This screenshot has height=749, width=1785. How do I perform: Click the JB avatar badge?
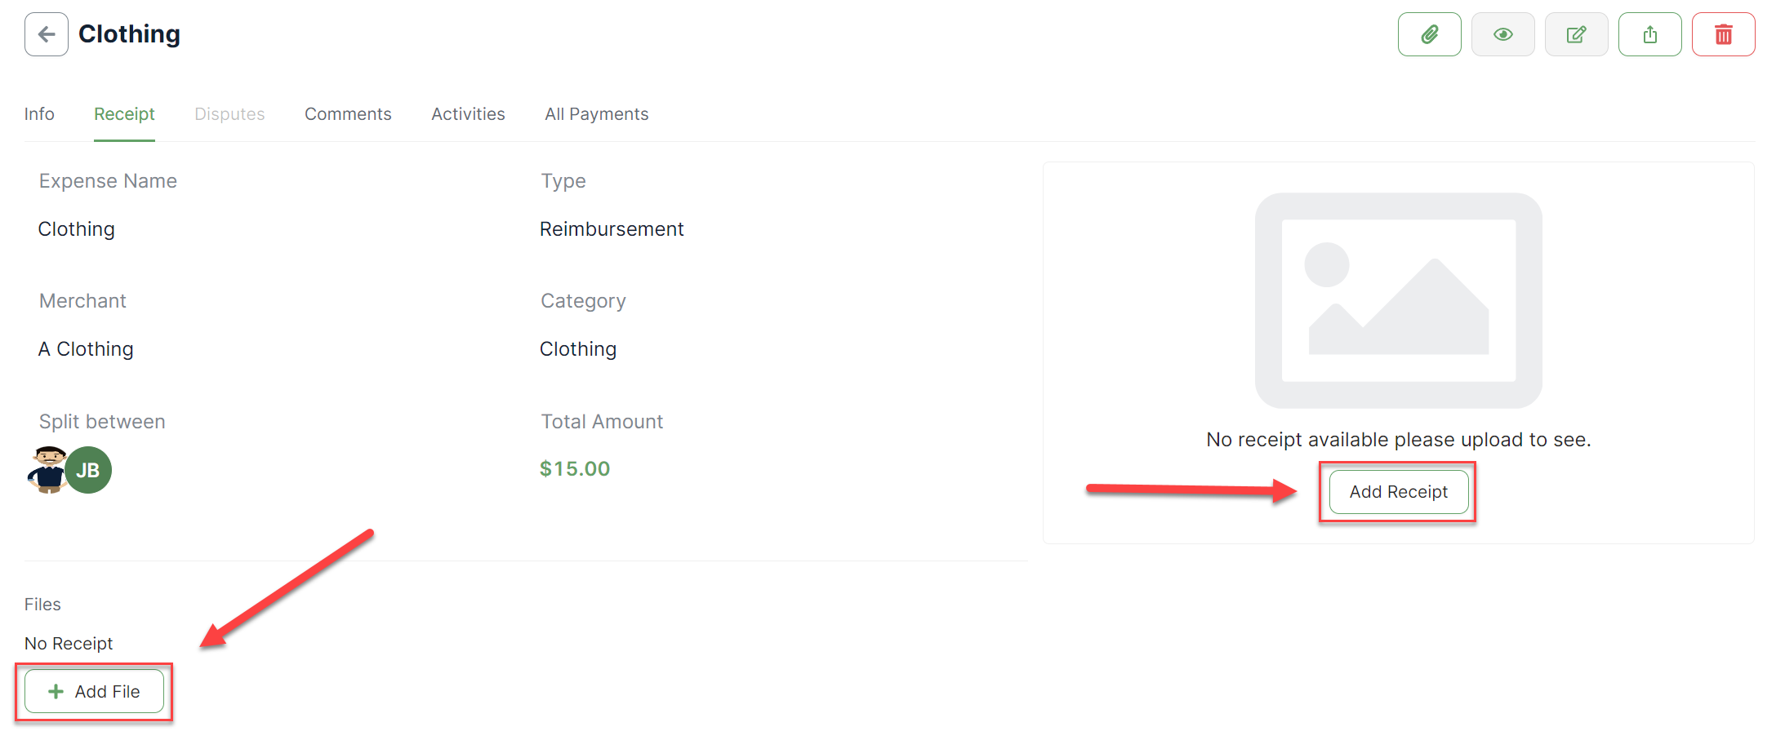pos(89,470)
